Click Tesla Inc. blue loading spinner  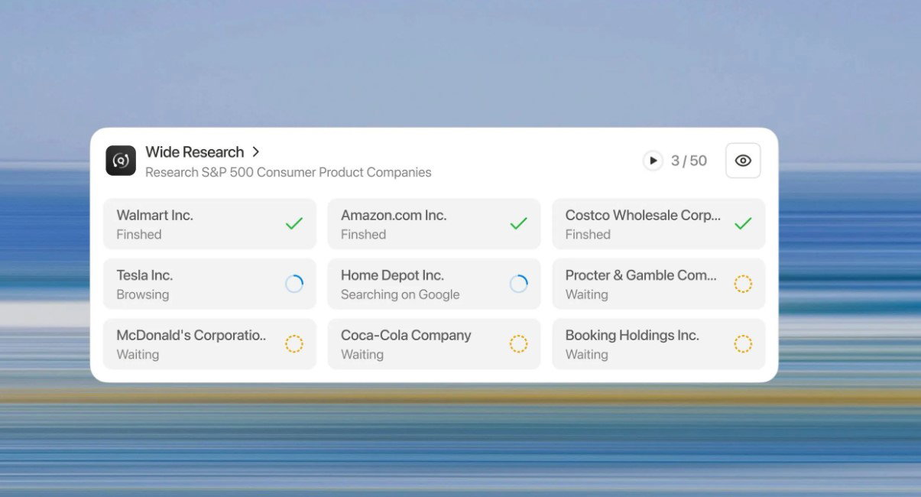point(294,284)
